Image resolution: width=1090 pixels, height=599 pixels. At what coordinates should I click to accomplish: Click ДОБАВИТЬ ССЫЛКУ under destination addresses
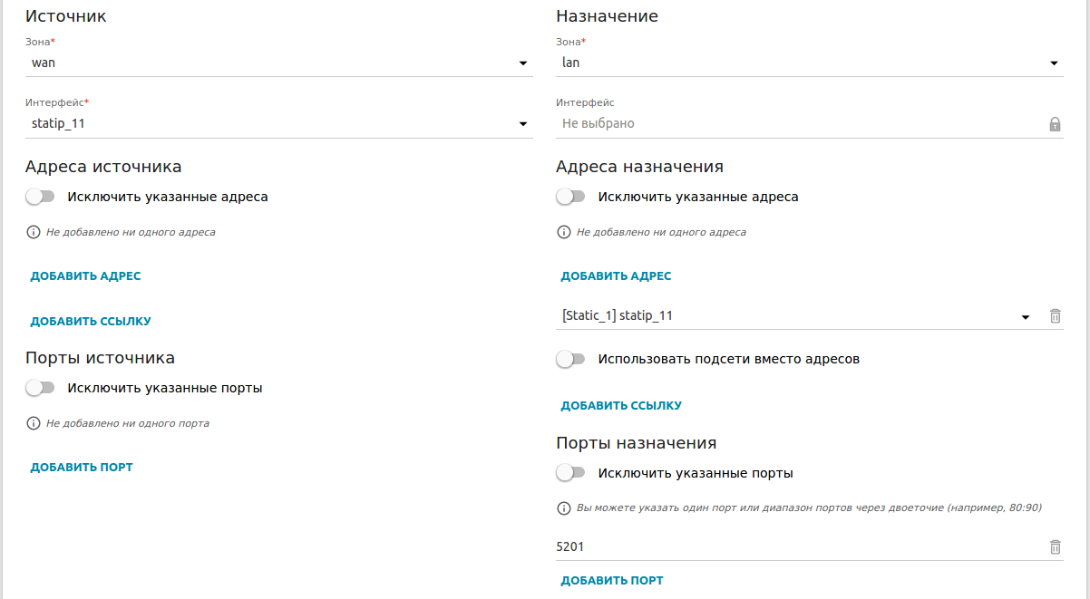pos(621,406)
